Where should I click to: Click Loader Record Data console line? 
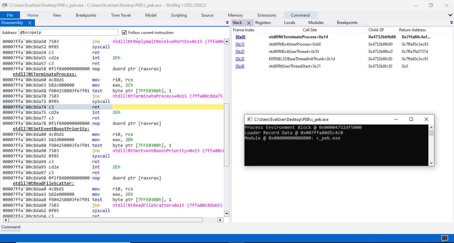(294, 133)
